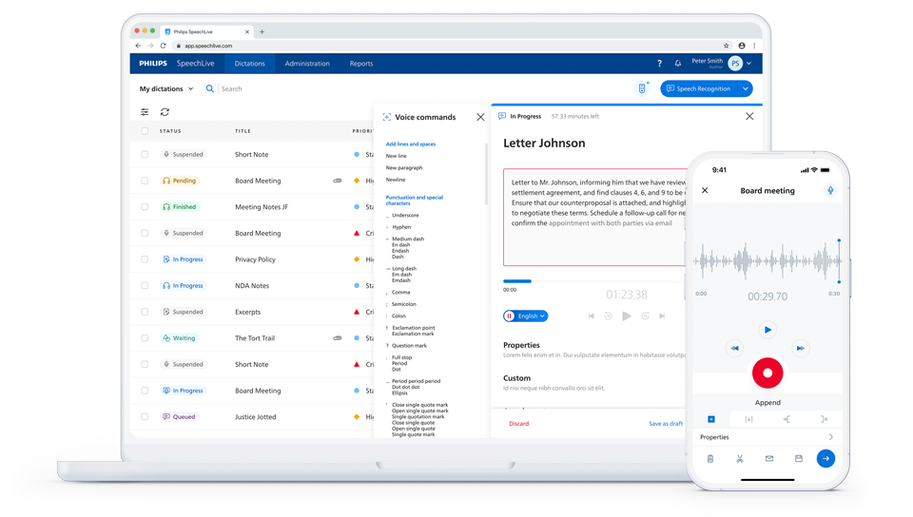Refresh the dictation list
This screenshot has height=517, width=913.
click(165, 111)
